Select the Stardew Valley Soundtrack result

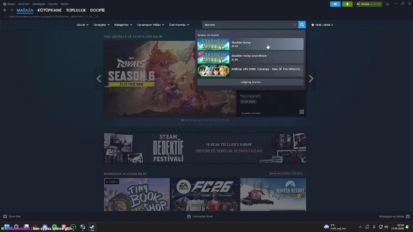pos(250,57)
